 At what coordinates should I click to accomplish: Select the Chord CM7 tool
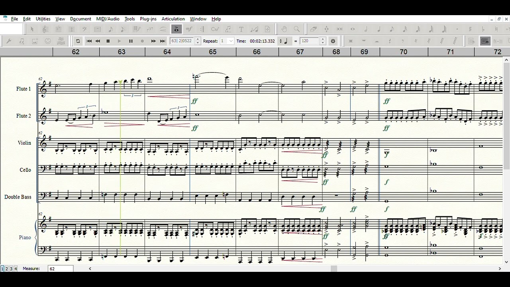(x=215, y=29)
